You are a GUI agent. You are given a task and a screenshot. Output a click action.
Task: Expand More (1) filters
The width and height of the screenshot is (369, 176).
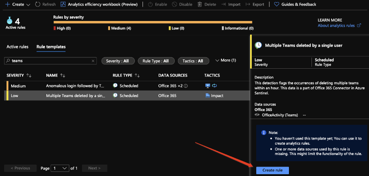[x=225, y=61]
